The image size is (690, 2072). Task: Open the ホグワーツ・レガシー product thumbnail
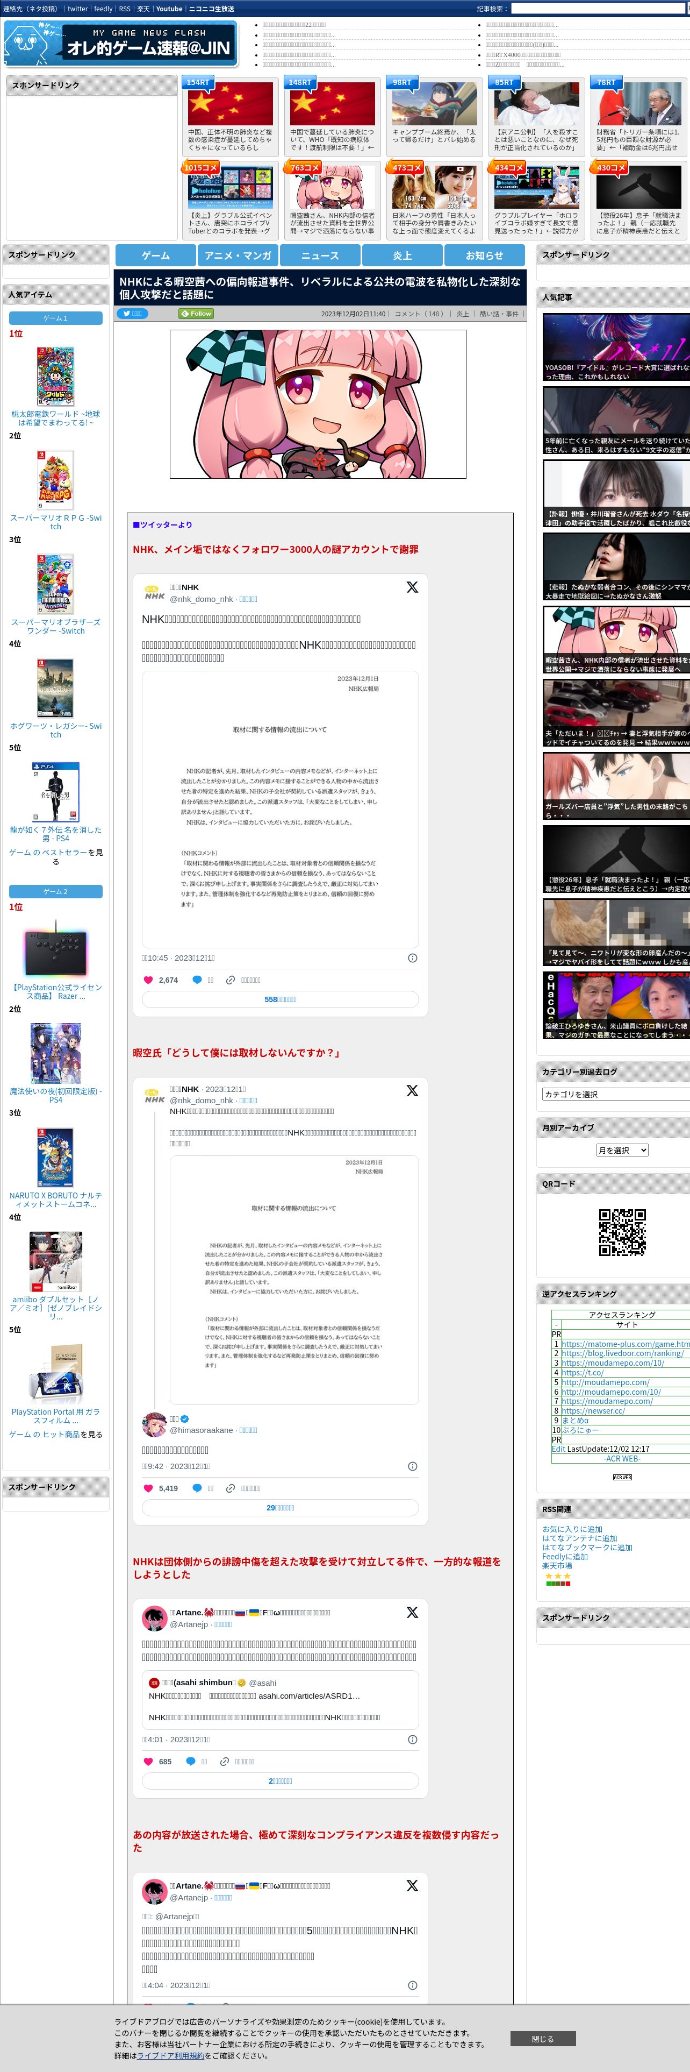(55, 688)
